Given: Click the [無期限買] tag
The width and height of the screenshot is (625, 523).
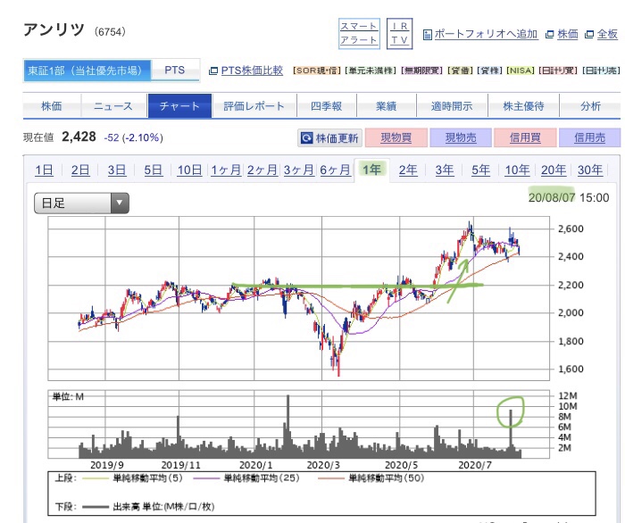Looking at the screenshot, I should [x=421, y=71].
